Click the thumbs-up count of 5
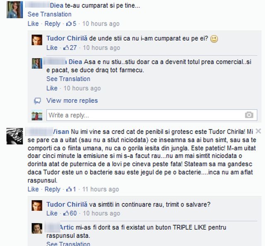The image size is (265, 246). pyautogui.click(x=75, y=24)
